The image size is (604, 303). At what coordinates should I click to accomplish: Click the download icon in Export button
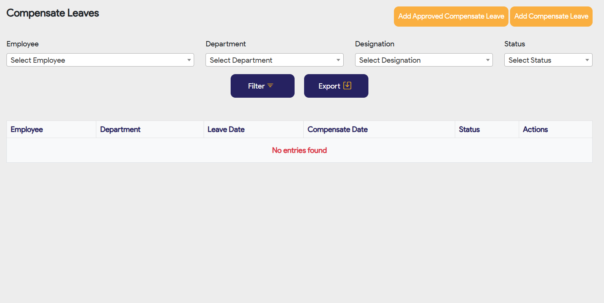(x=347, y=86)
